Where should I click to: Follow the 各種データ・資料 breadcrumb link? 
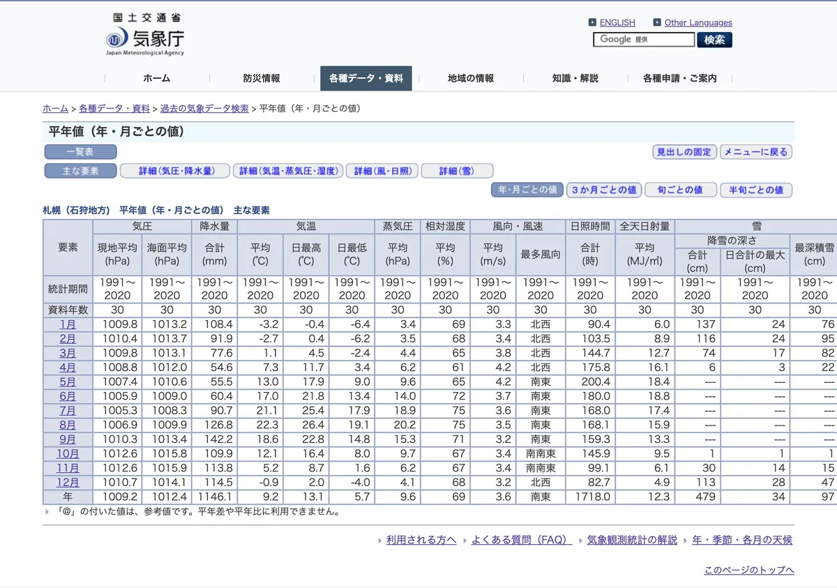click(114, 109)
